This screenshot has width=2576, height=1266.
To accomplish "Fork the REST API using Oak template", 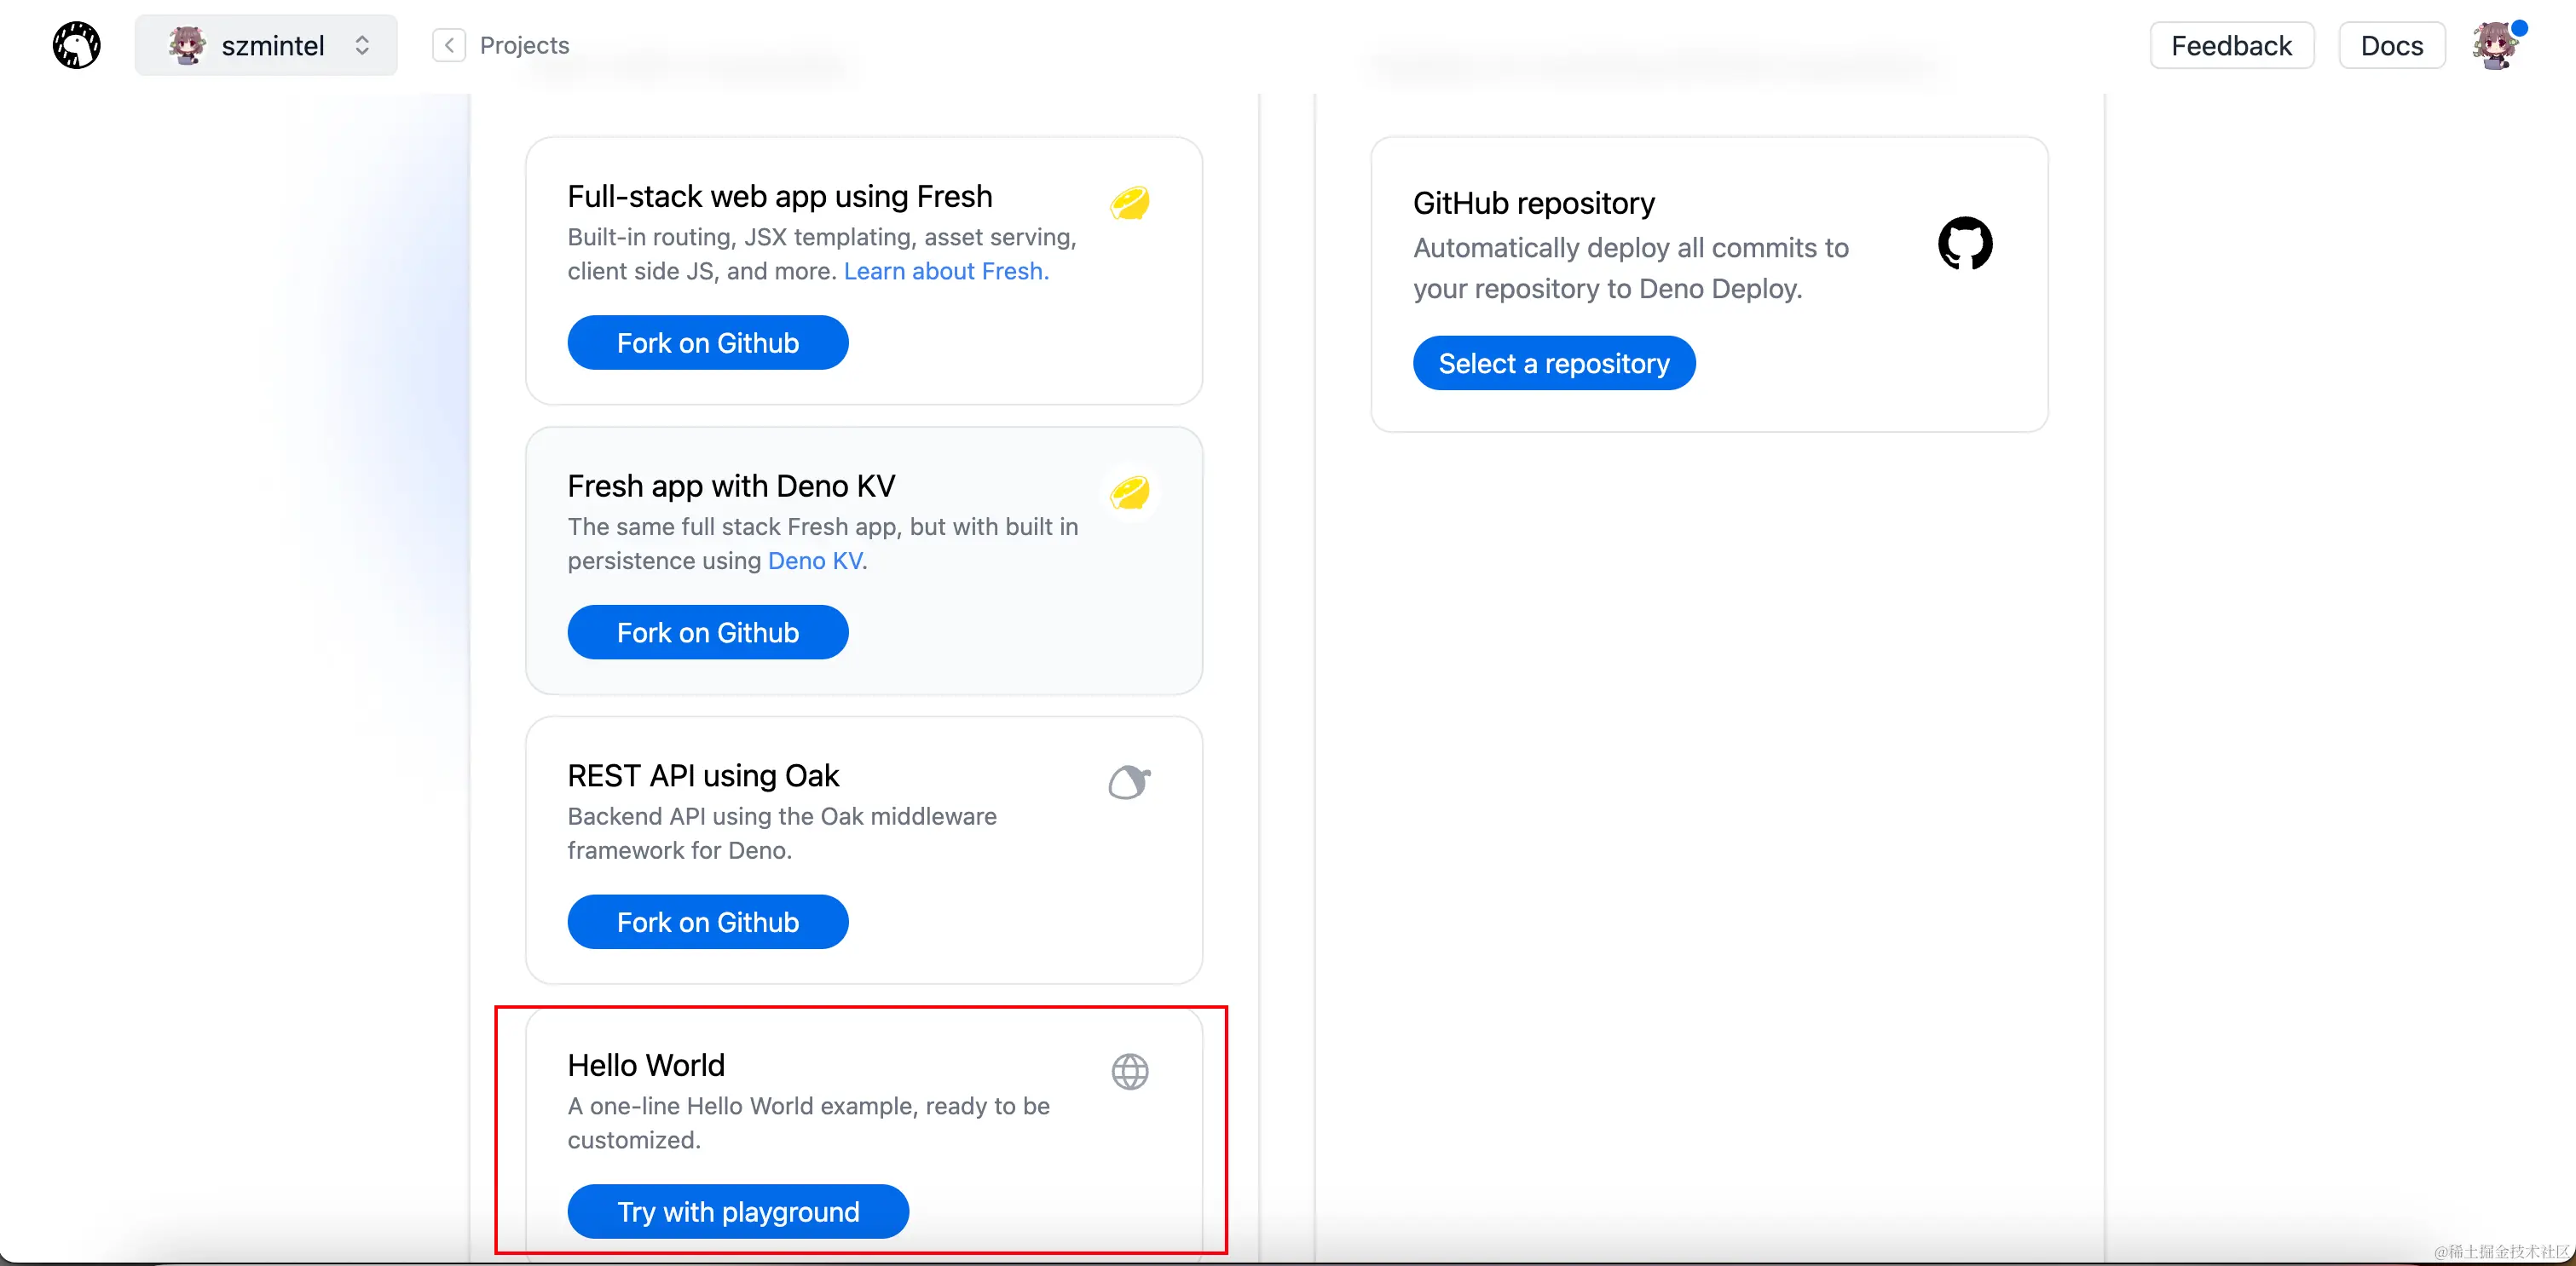I will pos(707,923).
